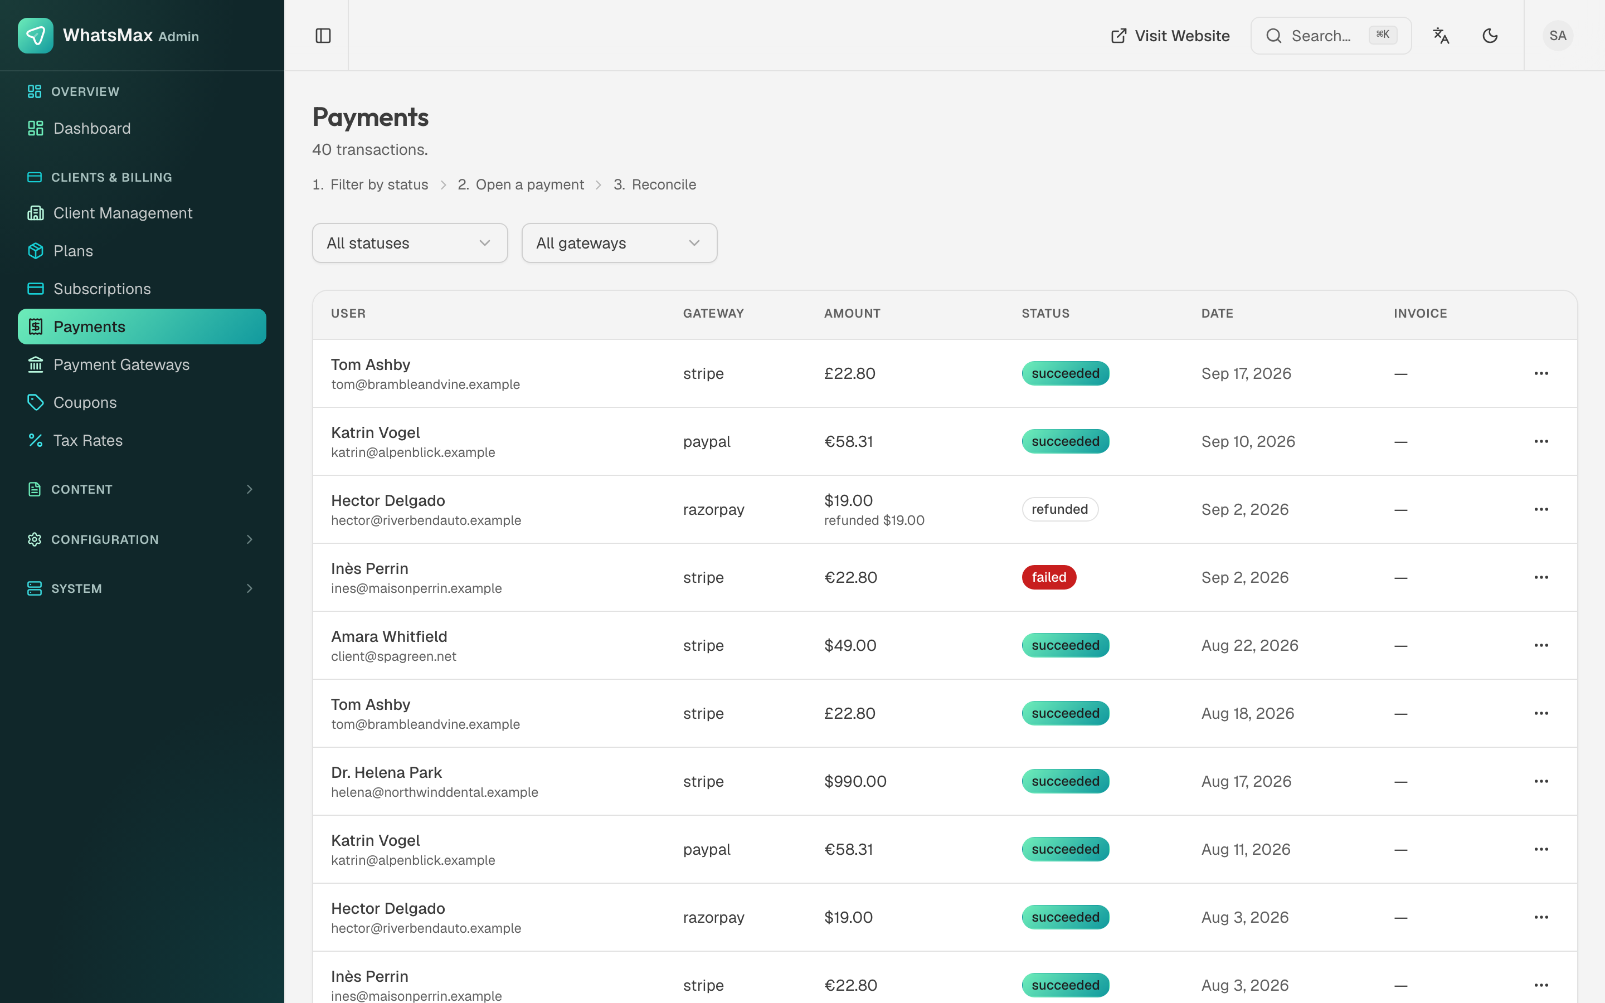Click the Status column header
The width and height of the screenshot is (1605, 1003).
[1045, 314]
